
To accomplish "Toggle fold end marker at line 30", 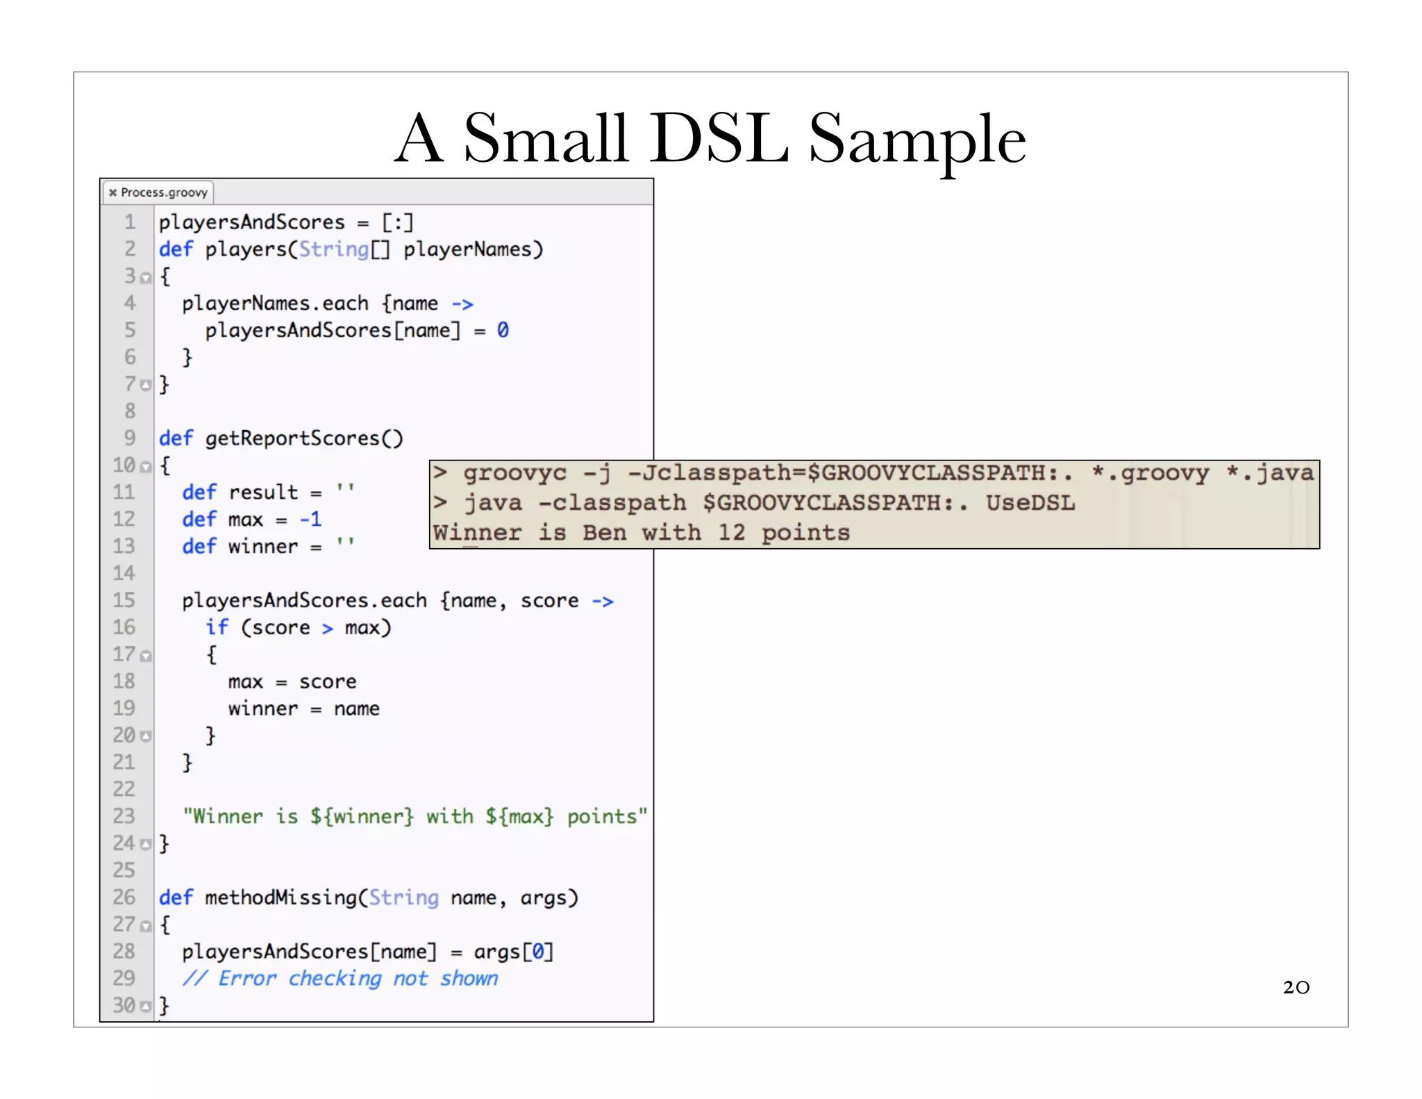I will point(146,1007).
